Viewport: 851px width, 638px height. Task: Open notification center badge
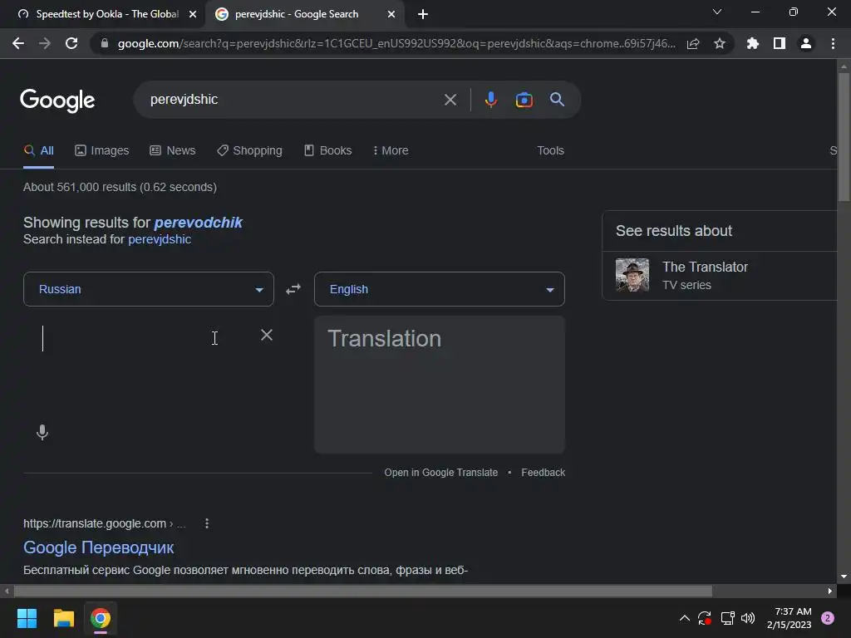pos(828,618)
